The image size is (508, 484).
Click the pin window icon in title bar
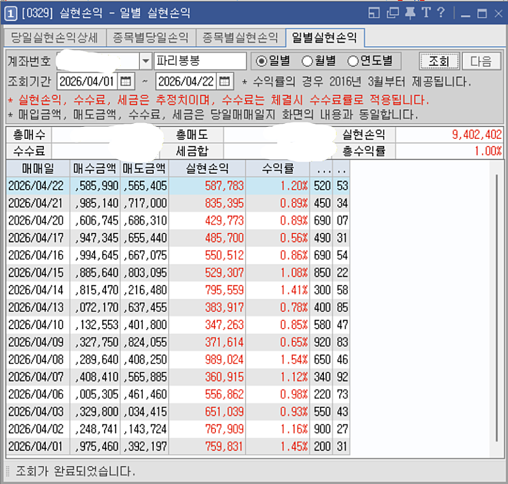click(410, 13)
